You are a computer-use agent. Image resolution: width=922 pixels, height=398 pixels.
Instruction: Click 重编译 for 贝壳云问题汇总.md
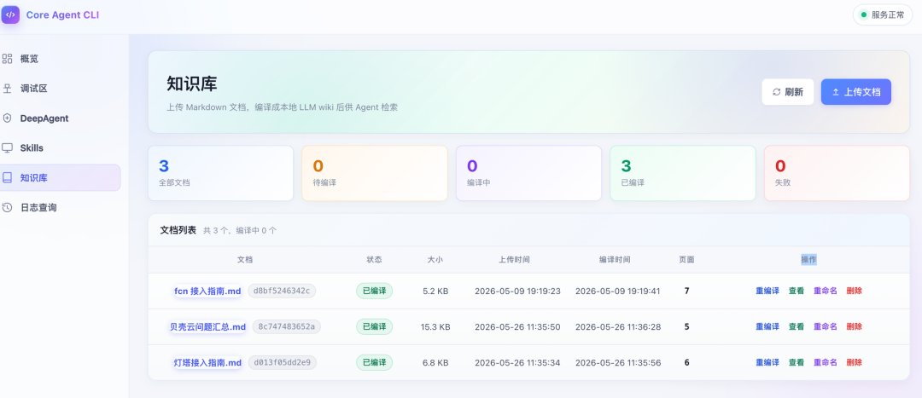767,326
